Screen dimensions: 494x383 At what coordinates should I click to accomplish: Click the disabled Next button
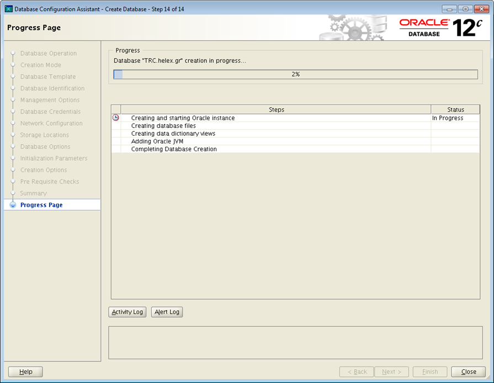391,371
